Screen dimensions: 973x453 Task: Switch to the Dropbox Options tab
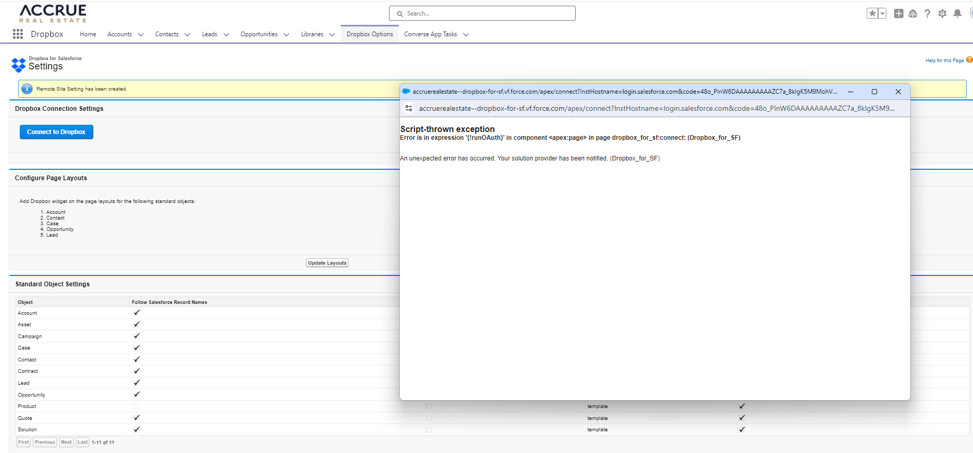[369, 34]
